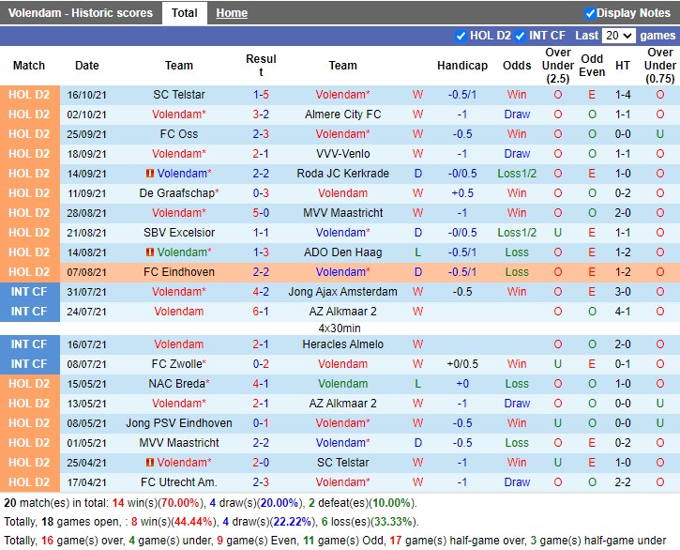
Task: Click the Over Under (2.5) column header
Action: click(x=558, y=66)
